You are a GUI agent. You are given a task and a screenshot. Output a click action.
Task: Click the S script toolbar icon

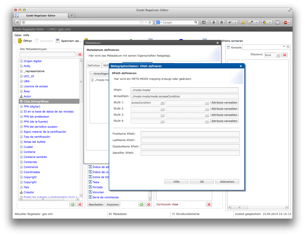coord(278,22)
